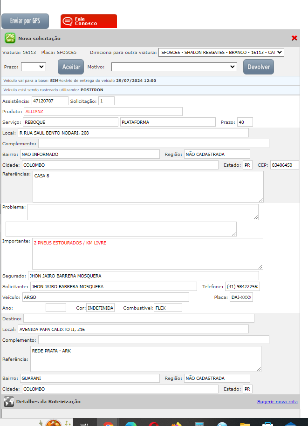Screen dimensions: 308x426
Task: Click the Sugerir nova rota link
Action: (277, 401)
